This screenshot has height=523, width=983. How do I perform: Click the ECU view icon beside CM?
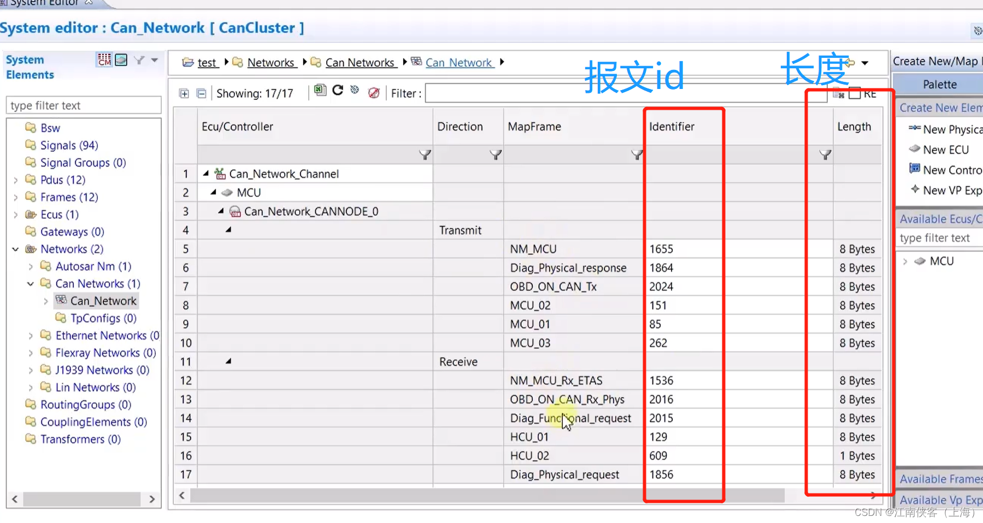[121, 60]
